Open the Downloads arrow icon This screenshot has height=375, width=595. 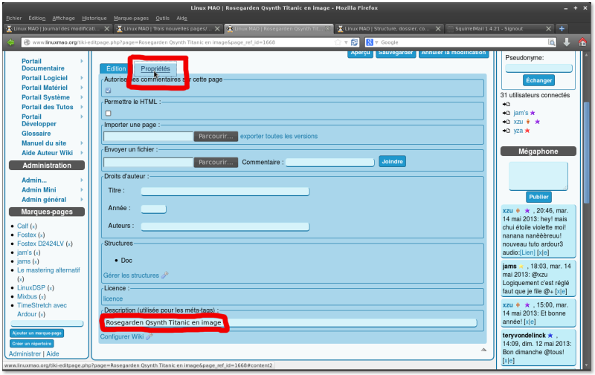coord(567,42)
